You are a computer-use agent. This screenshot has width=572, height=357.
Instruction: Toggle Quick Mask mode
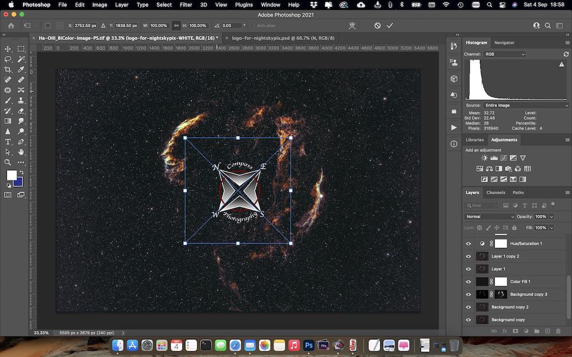point(7,195)
